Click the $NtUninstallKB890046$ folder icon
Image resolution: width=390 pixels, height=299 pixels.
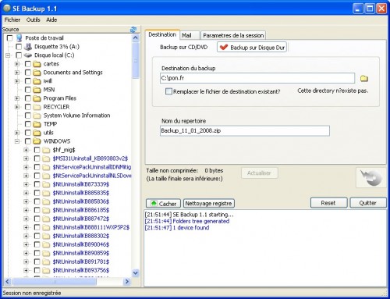pyautogui.click(x=46, y=244)
